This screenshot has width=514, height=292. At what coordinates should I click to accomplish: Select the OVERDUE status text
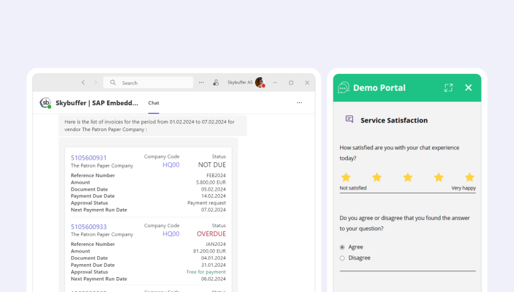211,234
